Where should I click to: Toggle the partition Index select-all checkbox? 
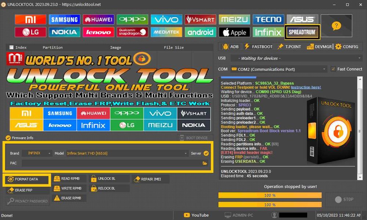(11, 47)
